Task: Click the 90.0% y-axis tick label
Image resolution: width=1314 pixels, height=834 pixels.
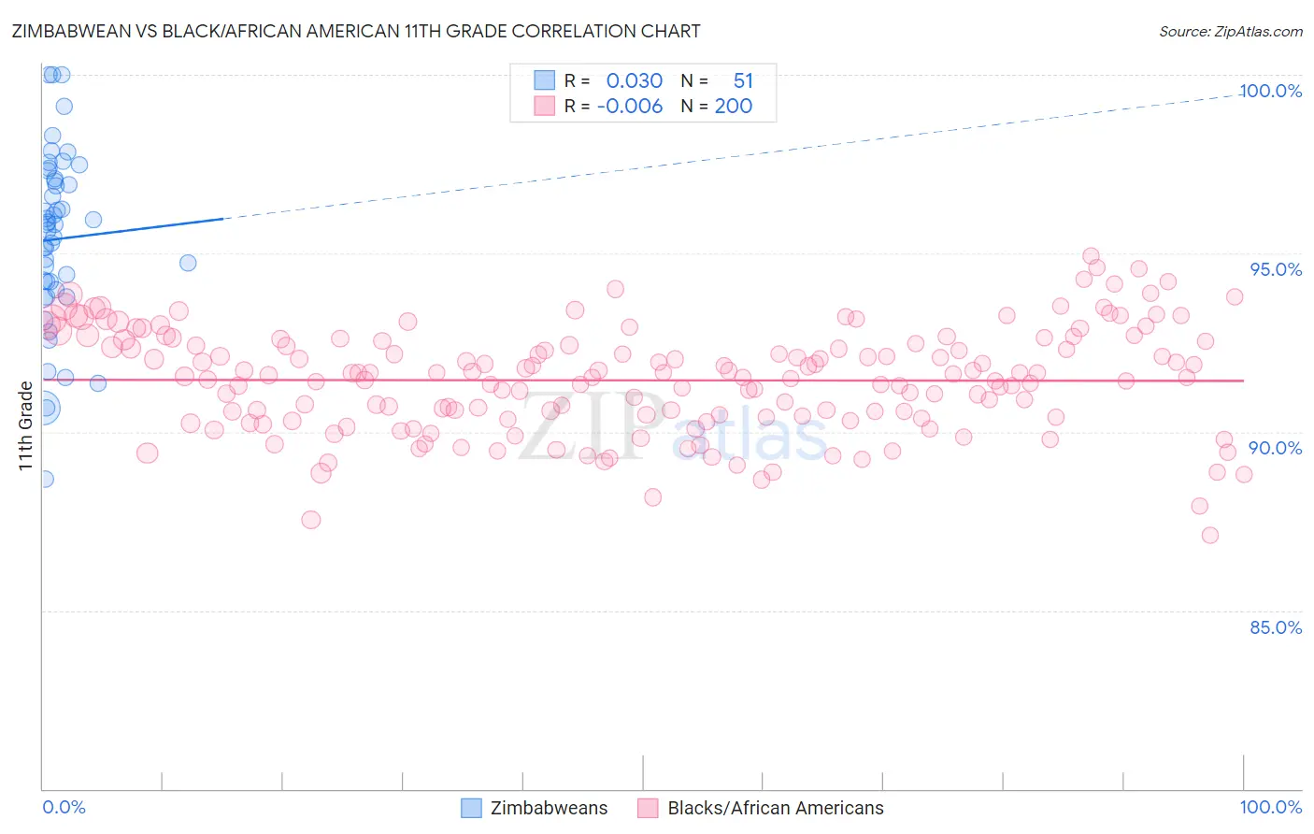Action: [1276, 448]
